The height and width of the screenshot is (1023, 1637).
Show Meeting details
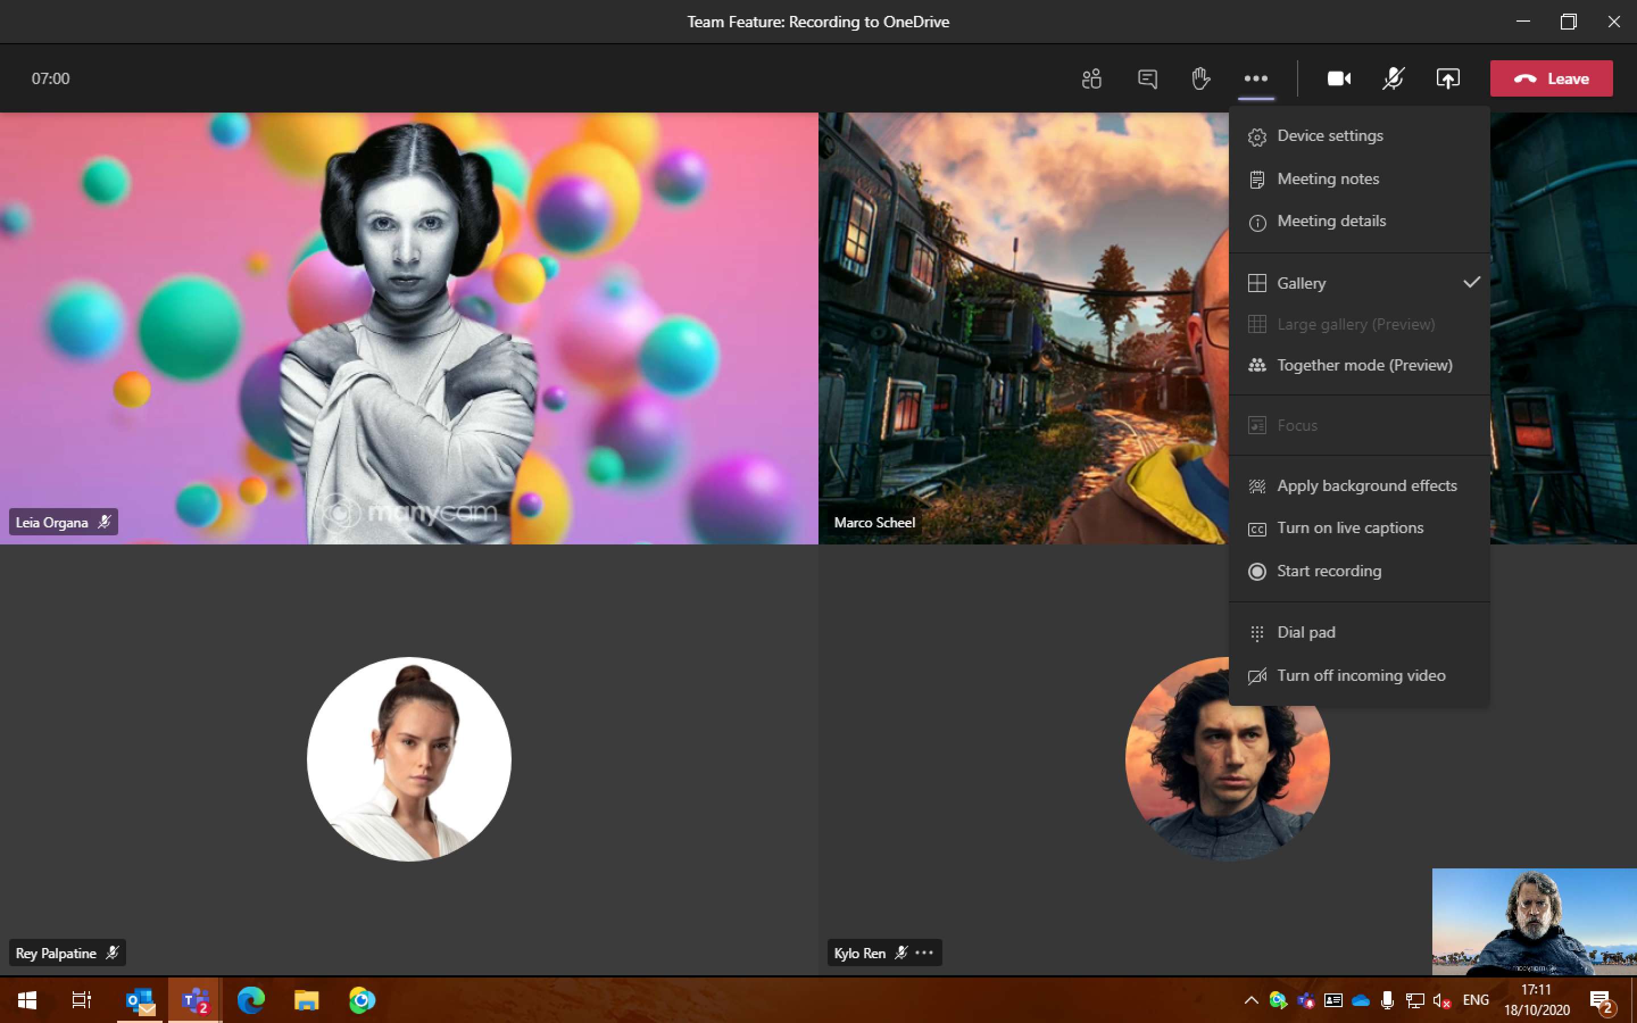click(1359, 221)
